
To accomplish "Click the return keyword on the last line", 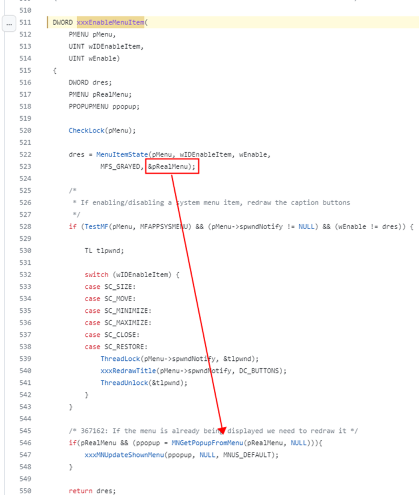I will pos(79,491).
